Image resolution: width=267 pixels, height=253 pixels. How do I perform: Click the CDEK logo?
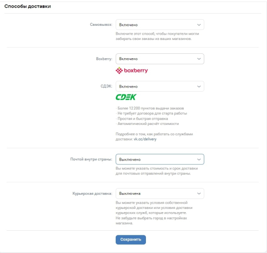[126, 97]
